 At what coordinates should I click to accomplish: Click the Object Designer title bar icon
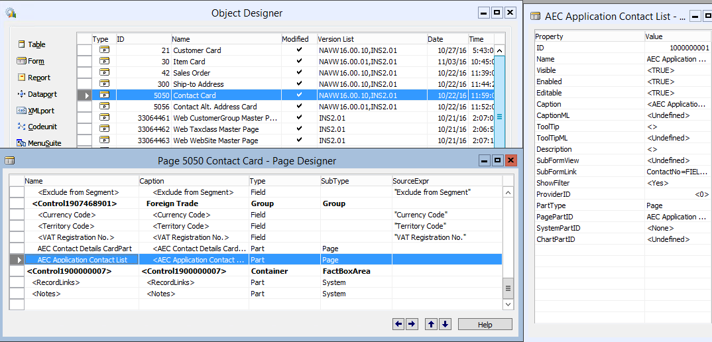(11, 13)
